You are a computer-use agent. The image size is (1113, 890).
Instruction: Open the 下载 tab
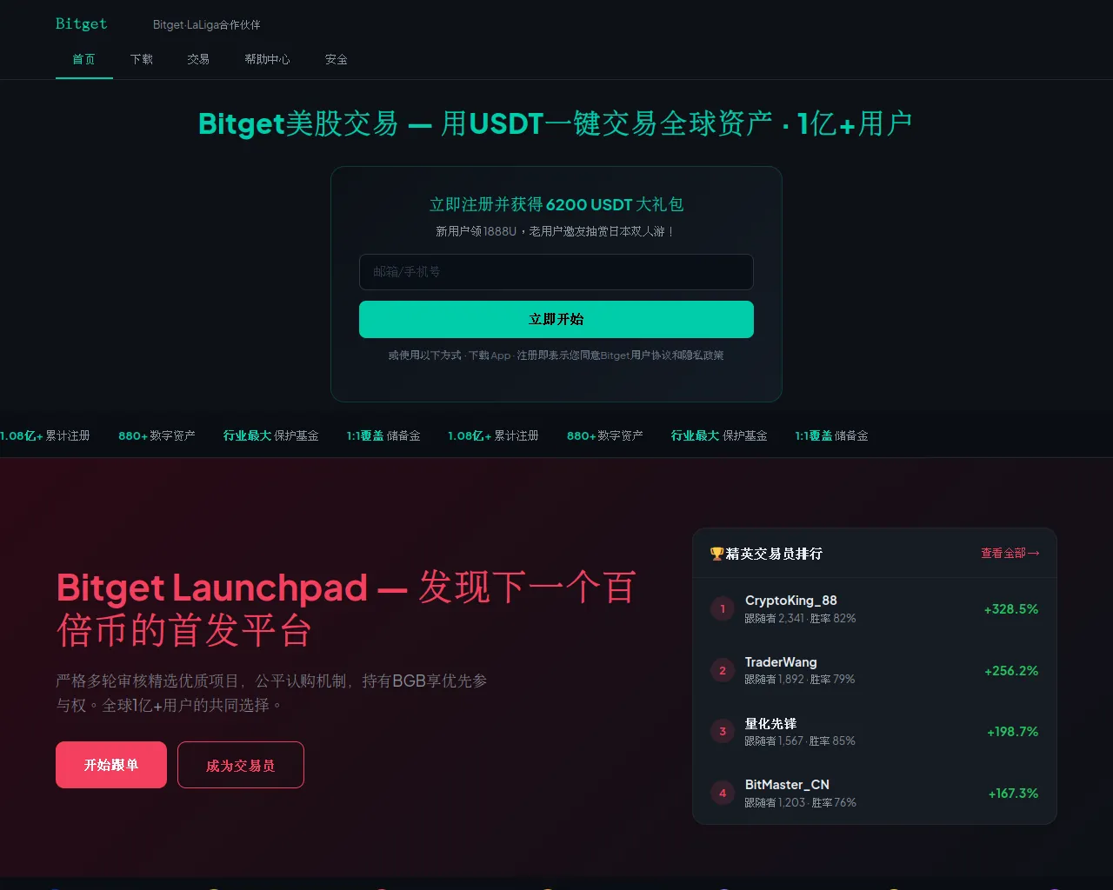pyautogui.click(x=142, y=60)
